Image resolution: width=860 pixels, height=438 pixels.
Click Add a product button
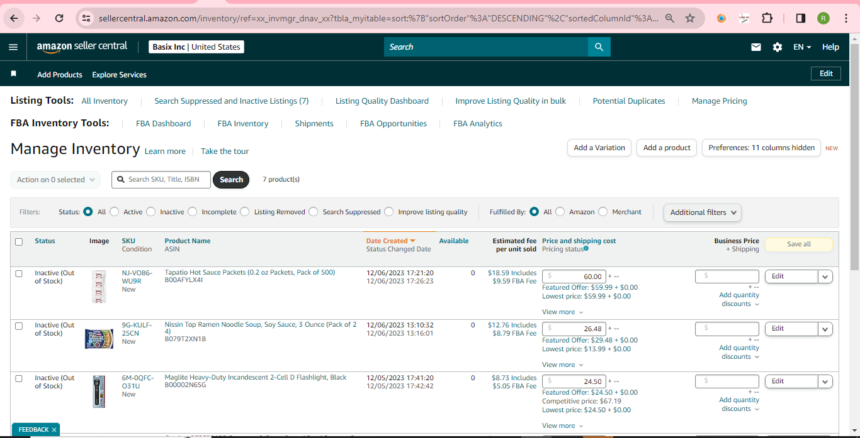[x=667, y=148]
